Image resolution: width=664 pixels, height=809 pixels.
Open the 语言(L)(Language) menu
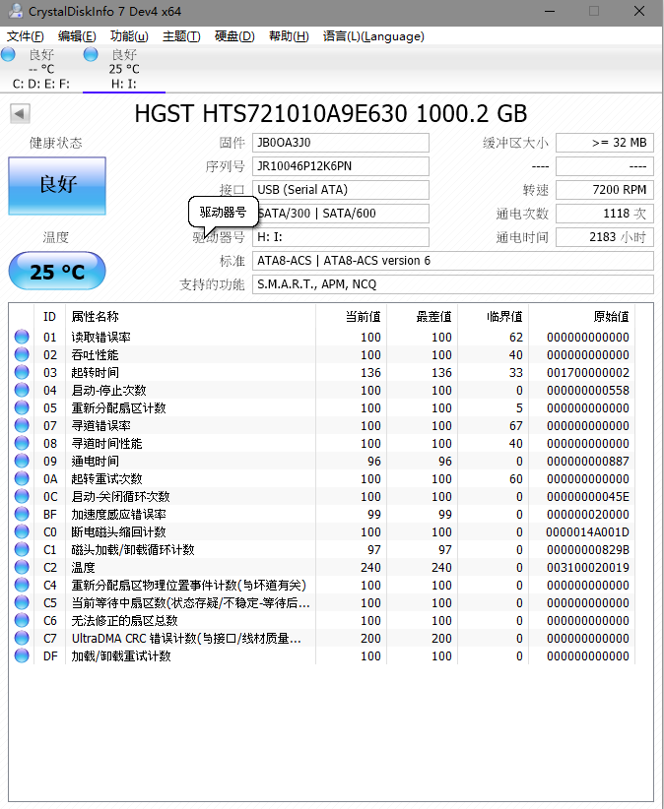[373, 36]
